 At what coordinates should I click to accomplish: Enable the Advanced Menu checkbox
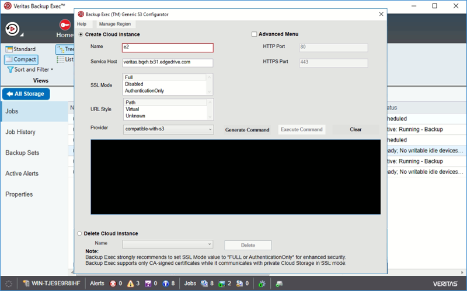254,34
